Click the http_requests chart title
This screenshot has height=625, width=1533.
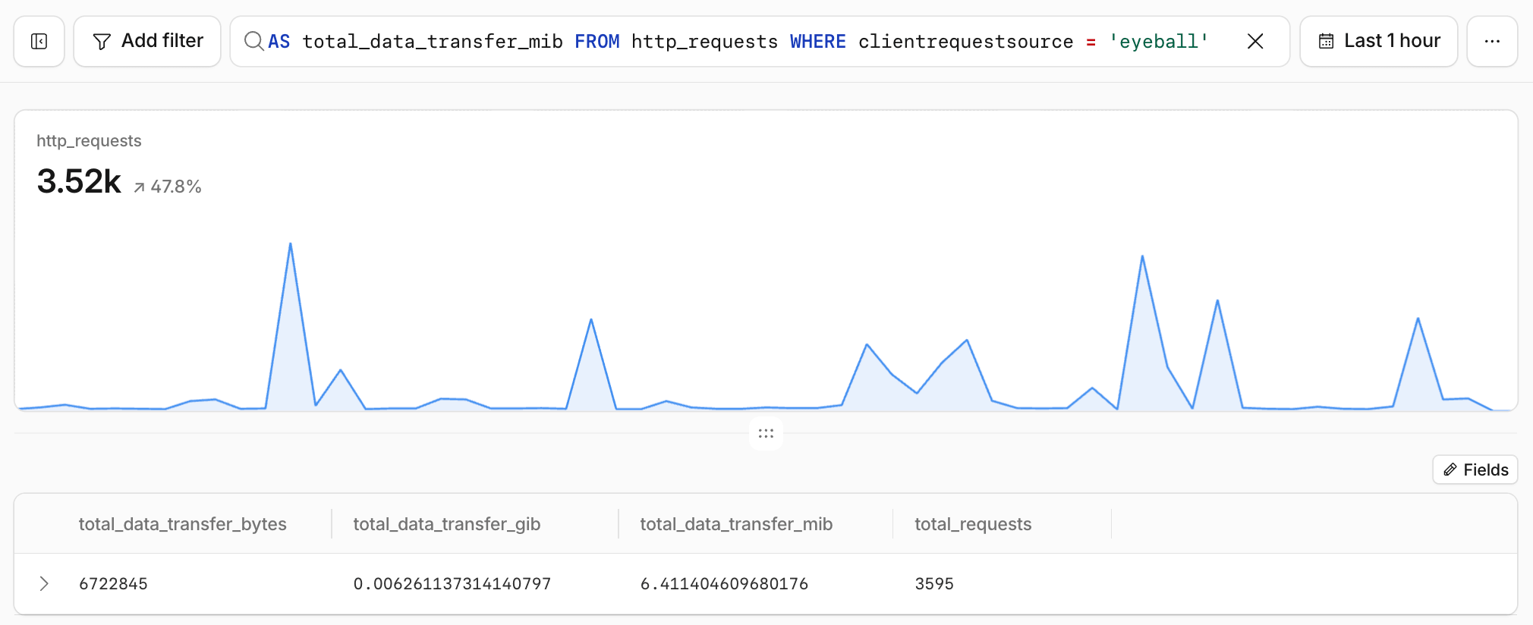click(89, 141)
